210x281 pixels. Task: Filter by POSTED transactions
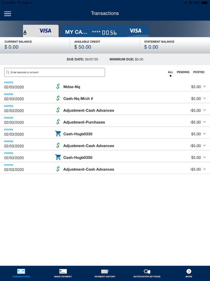199,72
